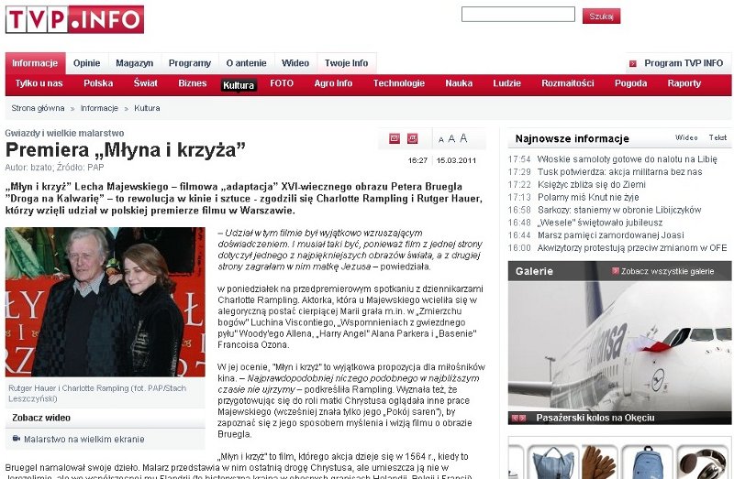734x479 pixels.
Task: Open the Magazyn tab
Action: coord(134,63)
